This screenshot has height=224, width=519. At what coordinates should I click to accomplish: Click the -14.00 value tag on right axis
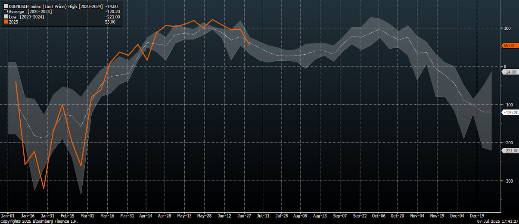coord(509,72)
